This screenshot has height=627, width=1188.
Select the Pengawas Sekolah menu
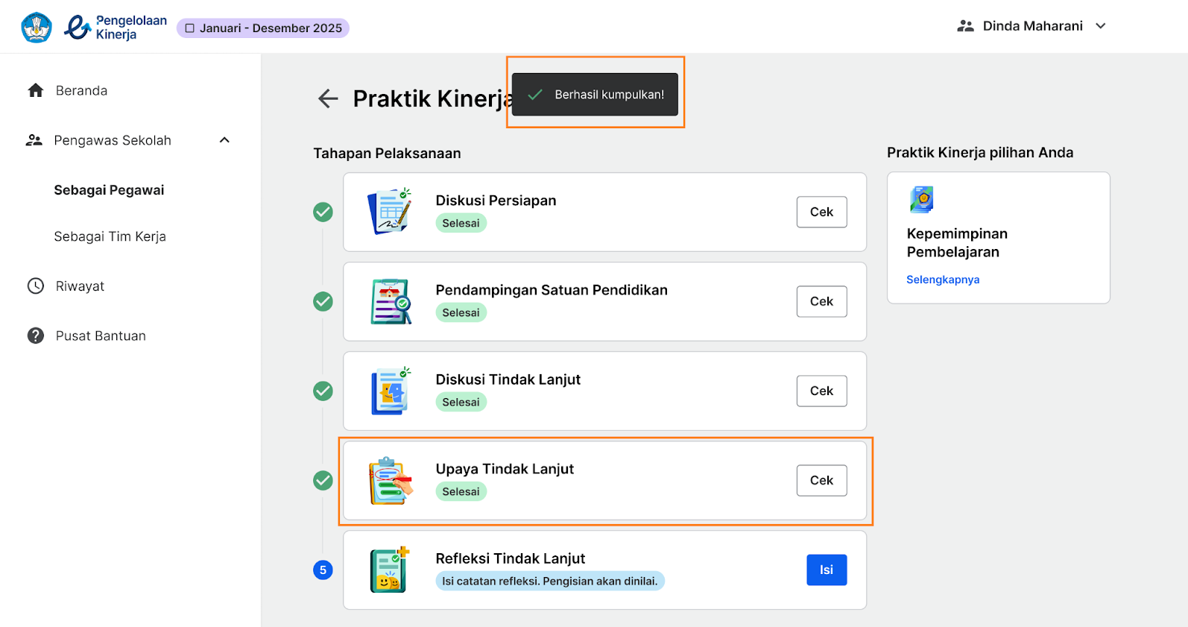click(x=113, y=140)
